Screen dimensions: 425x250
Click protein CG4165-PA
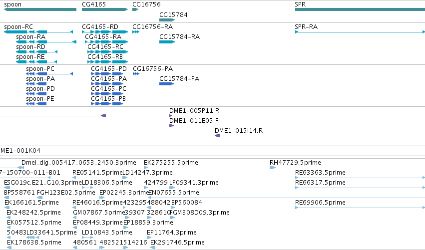pyautogui.click(x=107, y=84)
